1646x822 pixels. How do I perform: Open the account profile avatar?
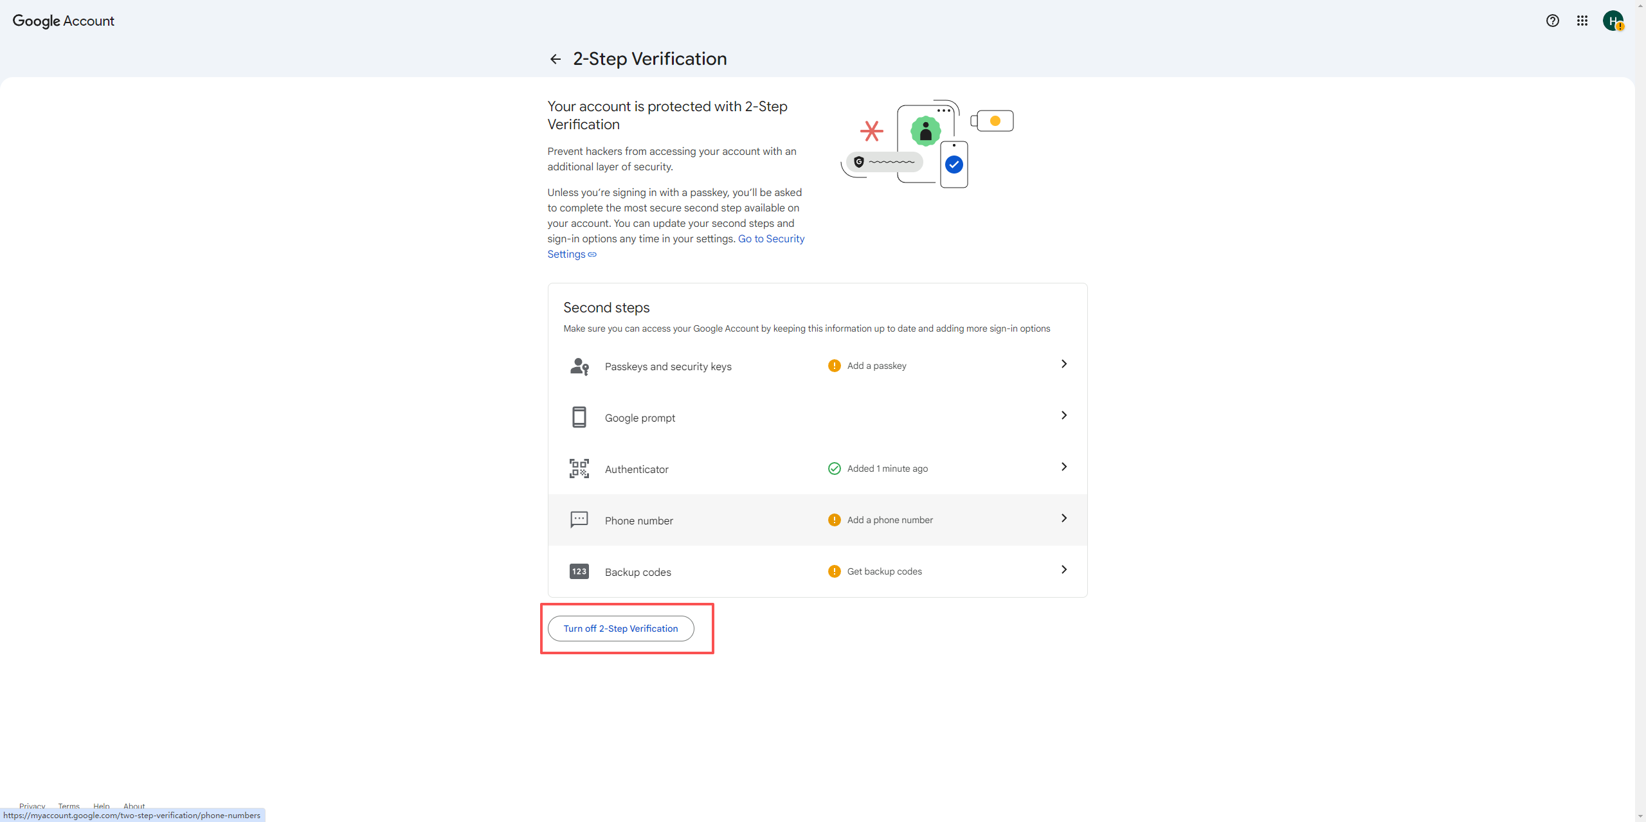pyautogui.click(x=1613, y=21)
